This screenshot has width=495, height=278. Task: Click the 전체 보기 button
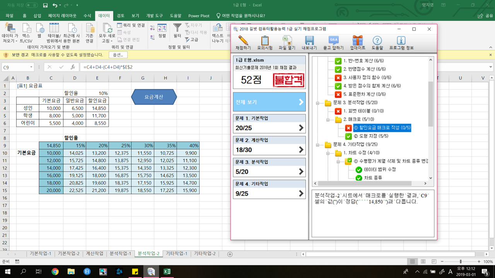point(269,102)
